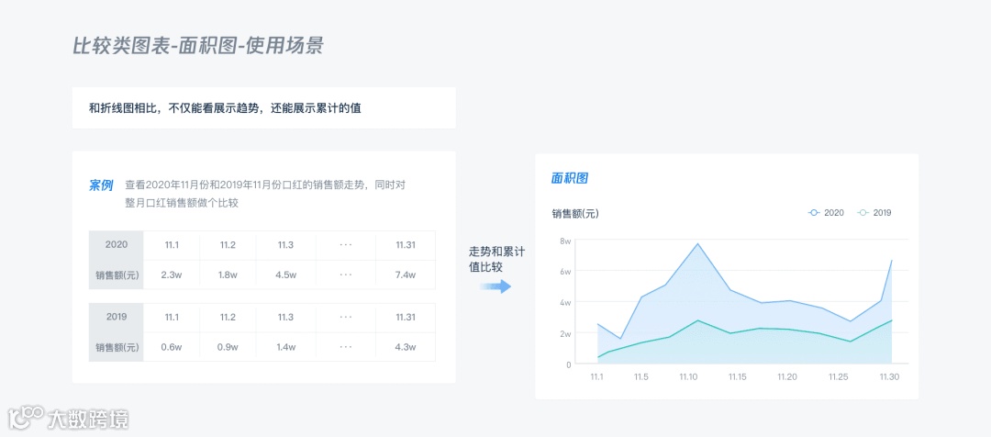The image size is (991, 437).
Task: Click '11.1' date cell in 2020 table
Action: click(172, 245)
